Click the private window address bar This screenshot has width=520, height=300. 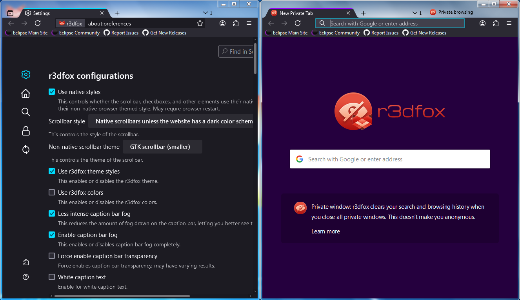390,23
